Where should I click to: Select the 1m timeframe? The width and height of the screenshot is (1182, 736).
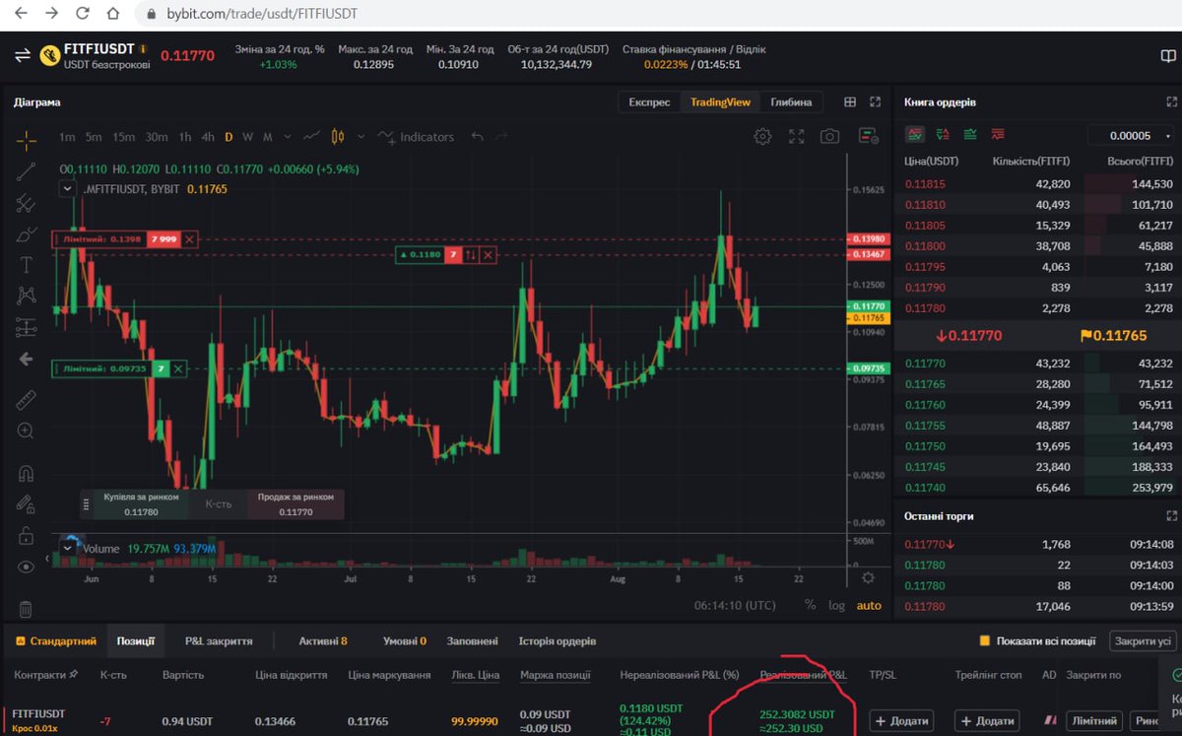tap(67, 137)
